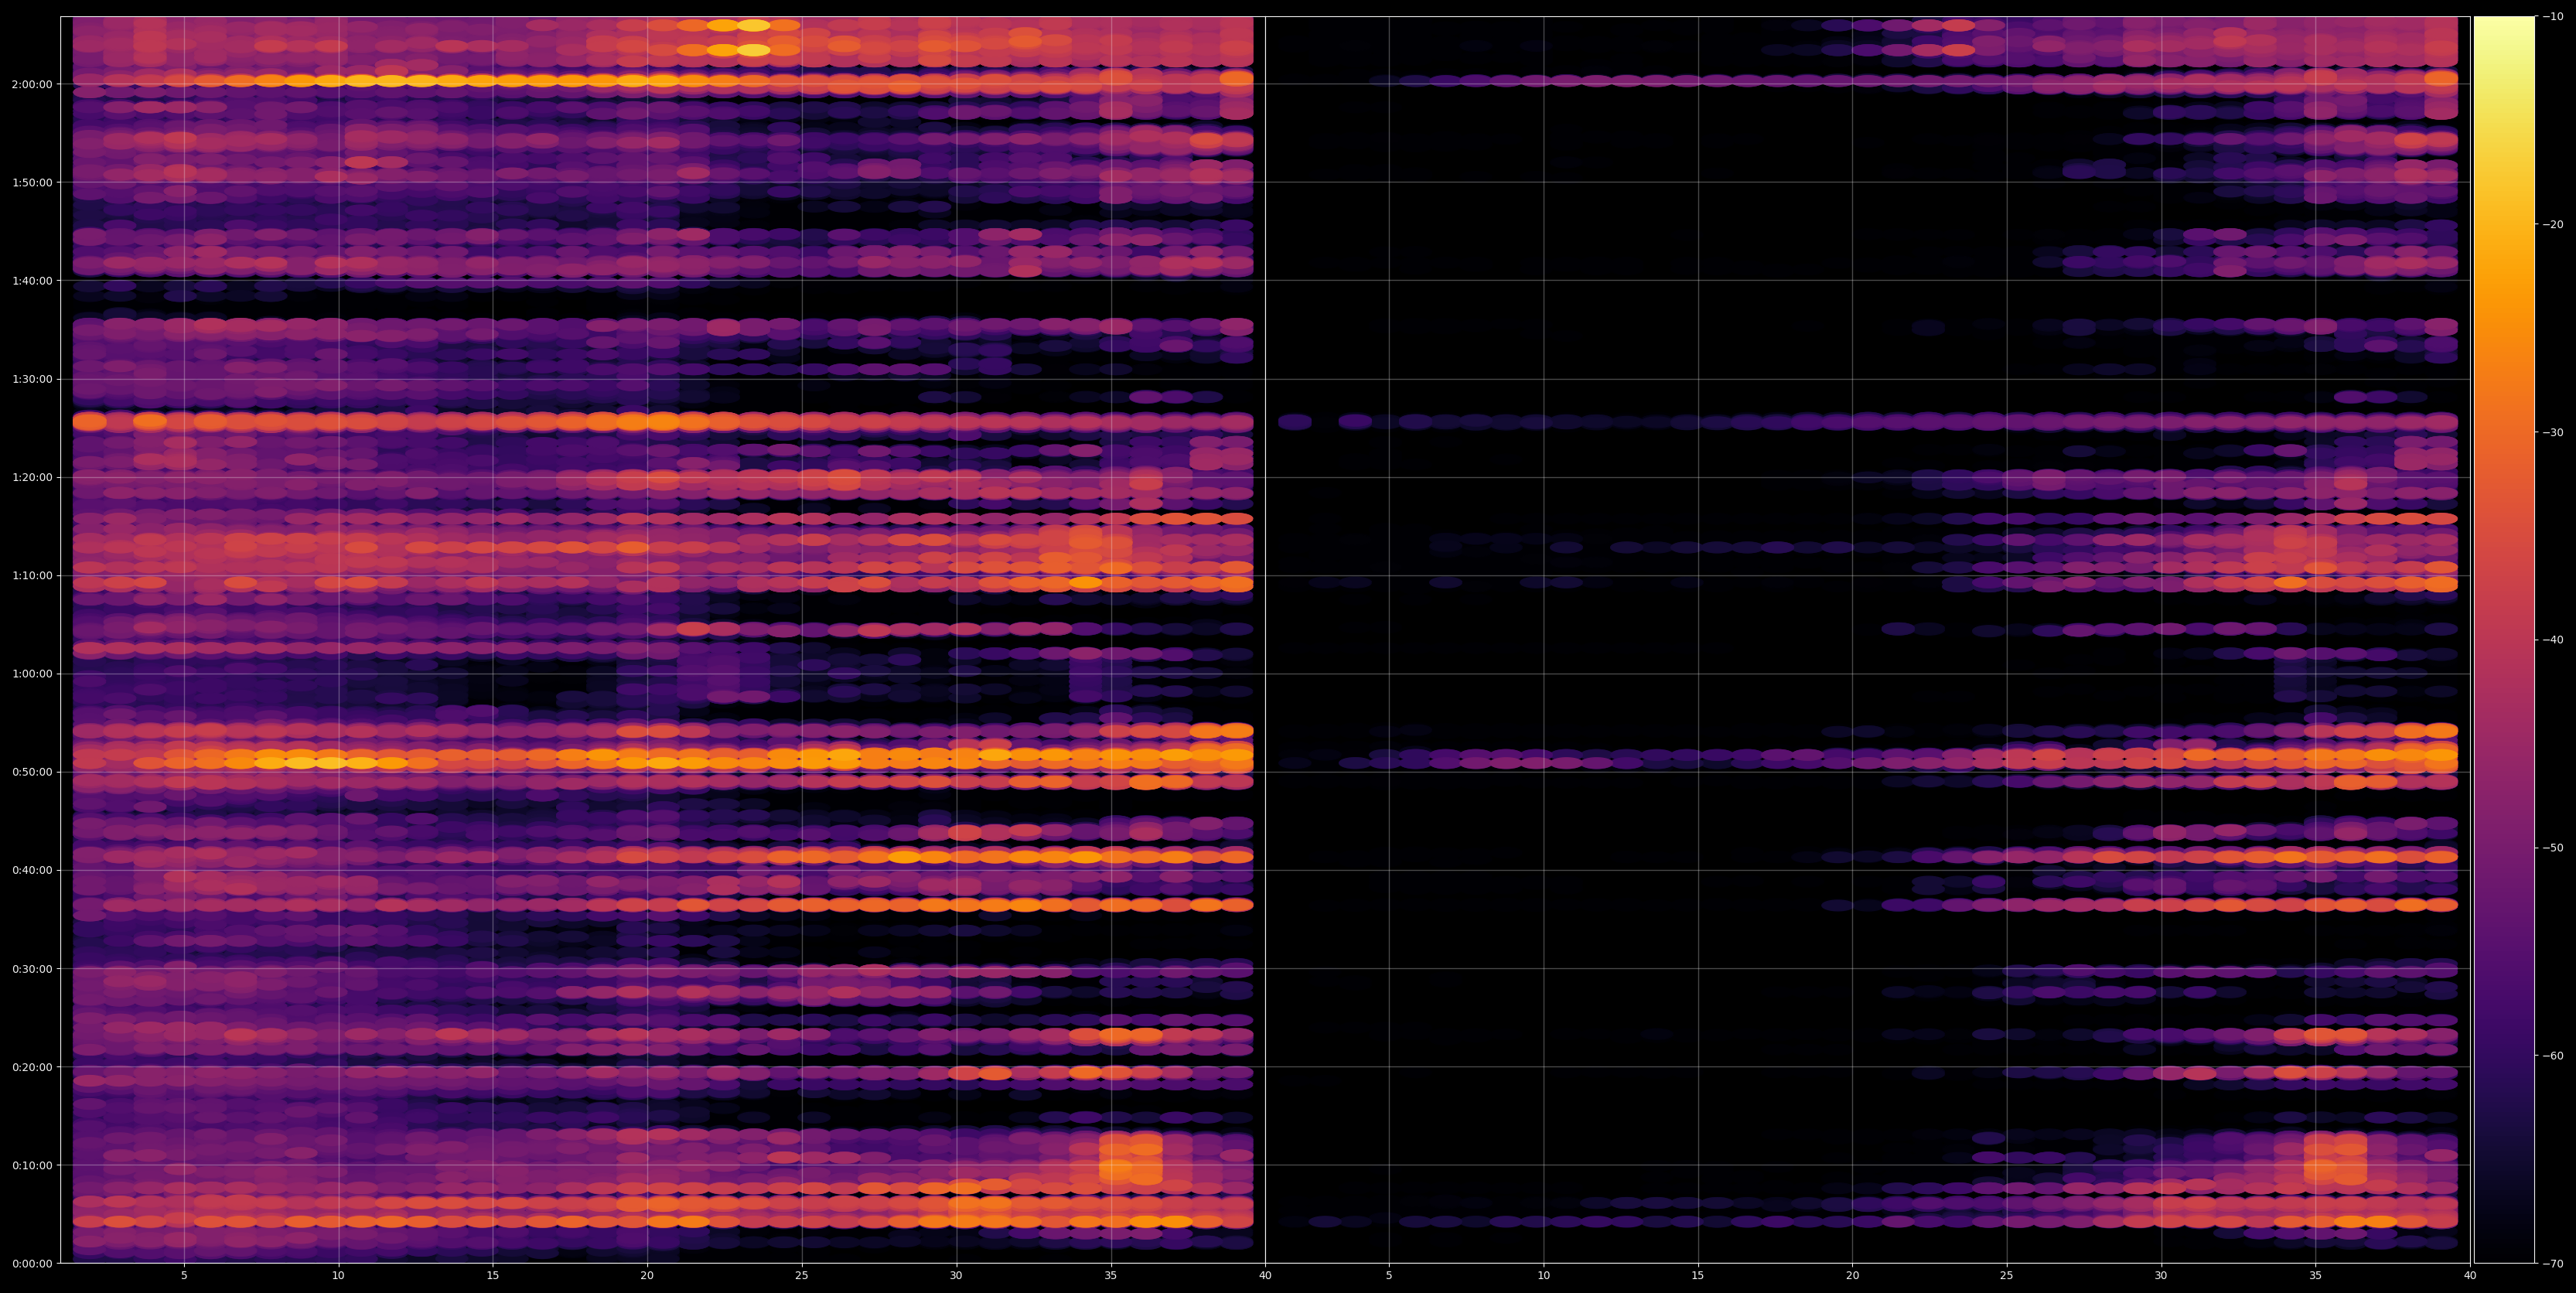This screenshot has width=2576, height=1293.
Task: Click x-axis tick 35 under left heatmap
Action: 1111,1276
